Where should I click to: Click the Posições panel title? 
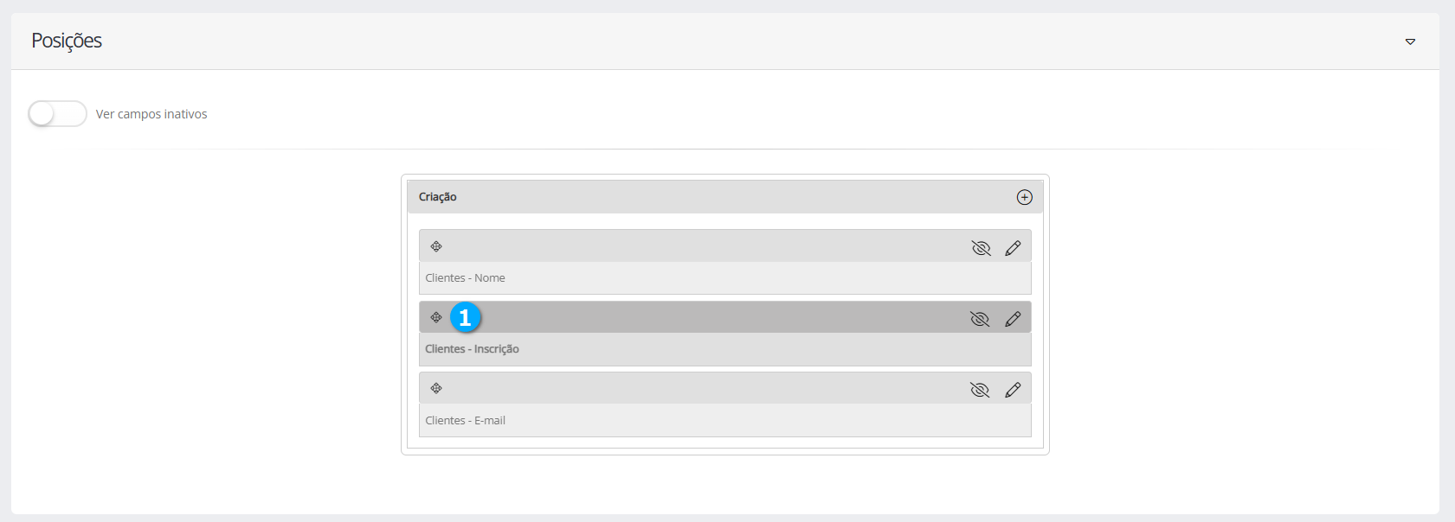tap(67, 41)
